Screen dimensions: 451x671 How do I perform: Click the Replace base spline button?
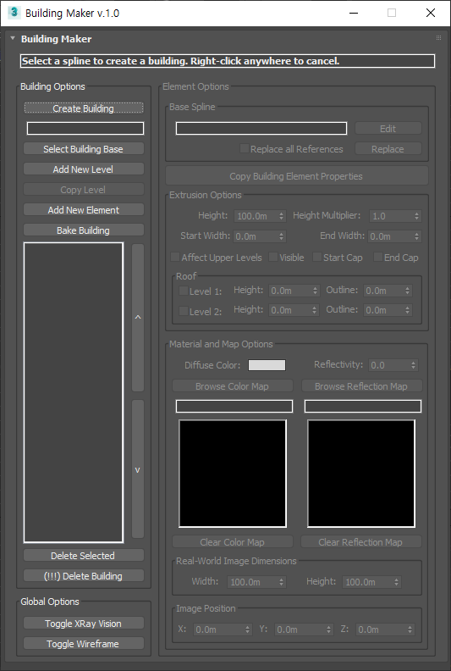[x=388, y=149]
